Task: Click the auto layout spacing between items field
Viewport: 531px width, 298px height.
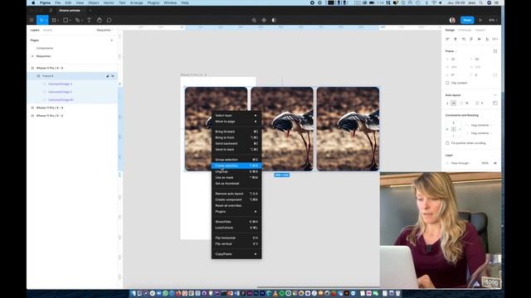Action: click(466, 103)
